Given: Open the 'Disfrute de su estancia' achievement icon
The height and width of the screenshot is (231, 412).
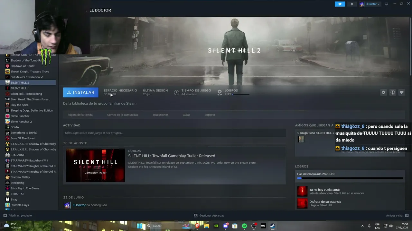Looking at the screenshot, I should [x=302, y=203].
